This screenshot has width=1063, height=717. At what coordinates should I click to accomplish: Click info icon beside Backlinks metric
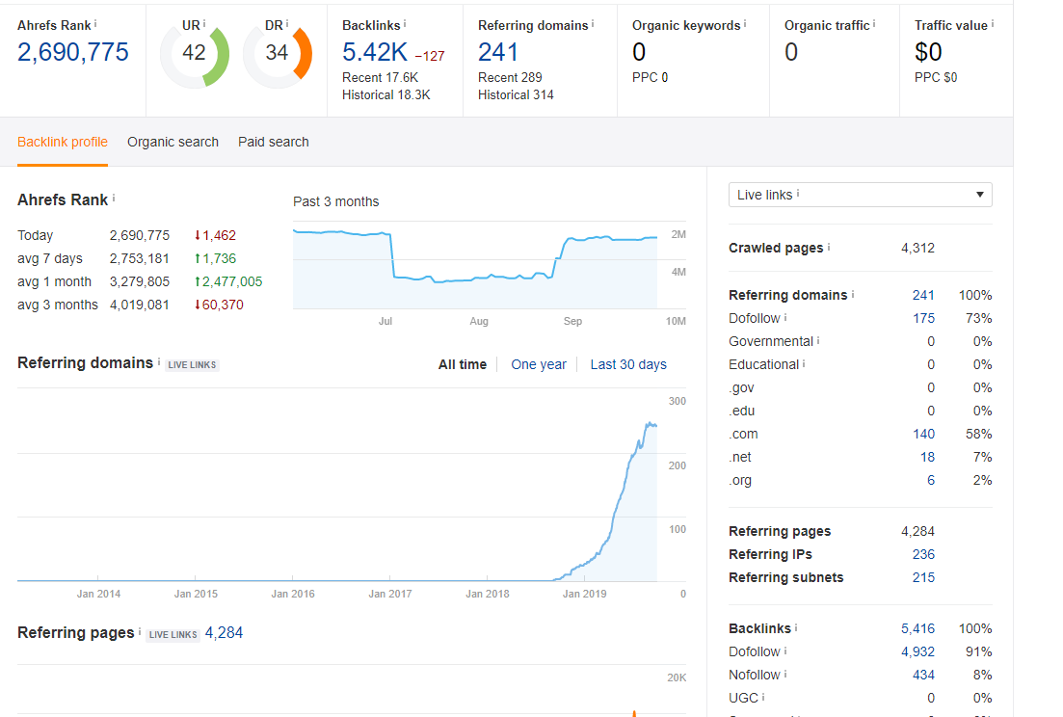pyautogui.click(x=405, y=24)
